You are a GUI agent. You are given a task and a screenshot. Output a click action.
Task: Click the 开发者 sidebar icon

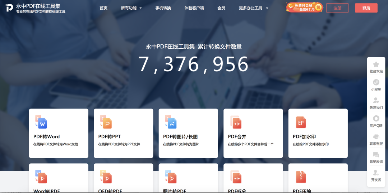(376, 173)
